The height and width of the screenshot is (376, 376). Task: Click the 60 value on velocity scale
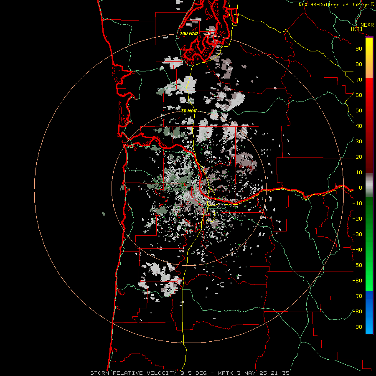click(359, 95)
